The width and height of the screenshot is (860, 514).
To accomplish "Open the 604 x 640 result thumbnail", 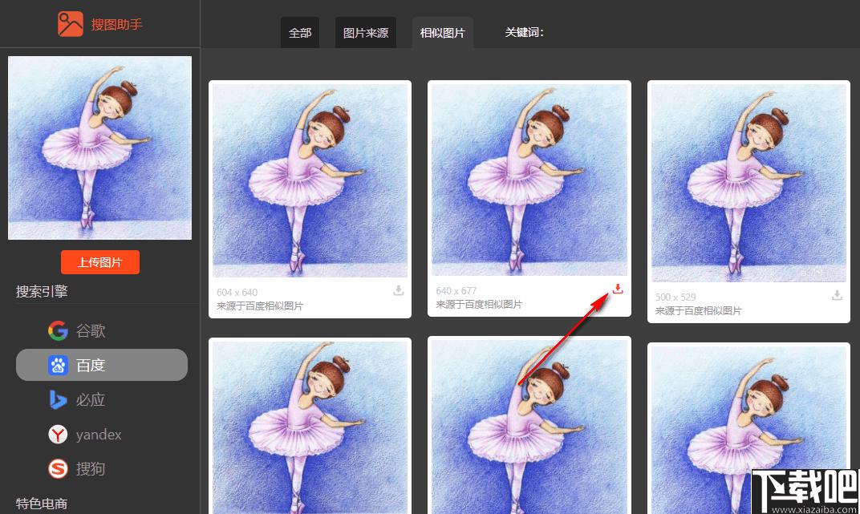I will click(x=310, y=180).
